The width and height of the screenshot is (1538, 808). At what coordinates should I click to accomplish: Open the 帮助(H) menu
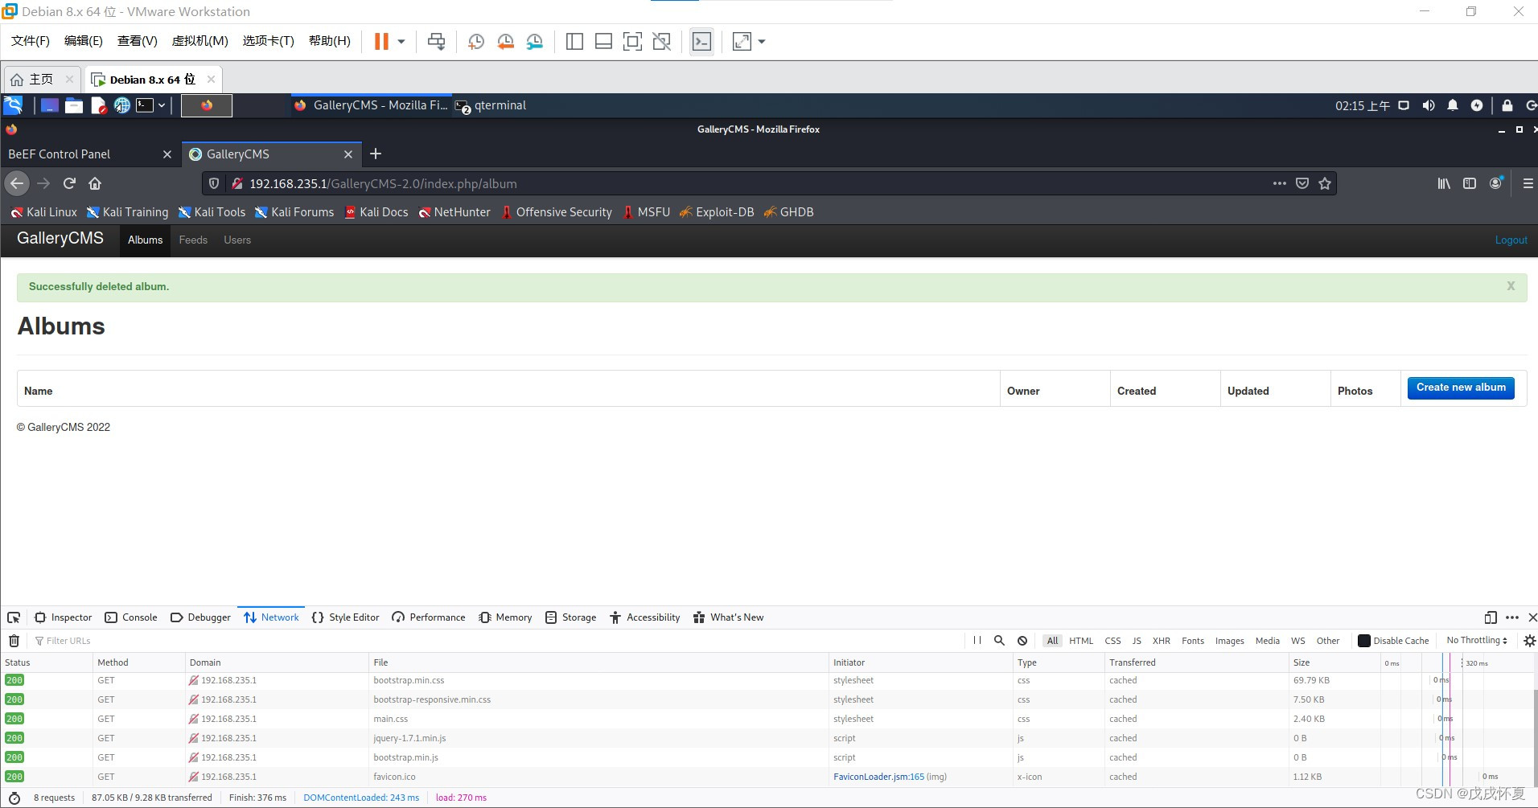[330, 41]
